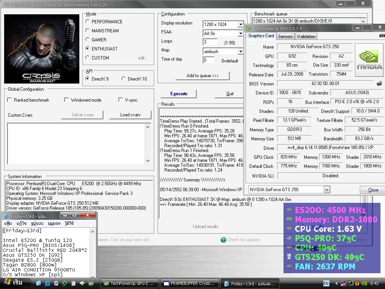Select the CUSTOM mode radio button
The width and height of the screenshot is (385, 289).
tap(87, 58)
